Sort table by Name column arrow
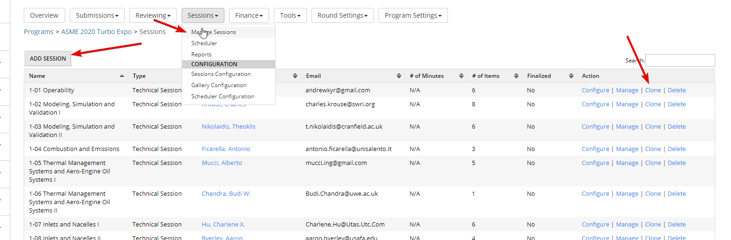The height and width of the screenshot is (240, 731). tap(122, 76)
